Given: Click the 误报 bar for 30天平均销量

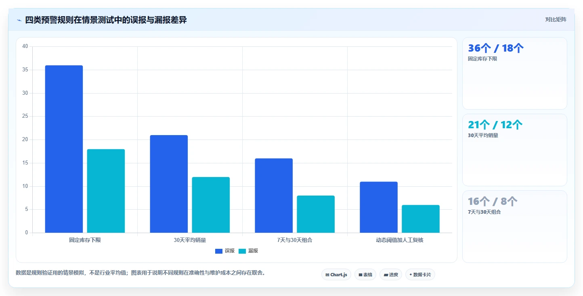Looking at the screenshot, I should pyautogui.click(x=169, y=184).
